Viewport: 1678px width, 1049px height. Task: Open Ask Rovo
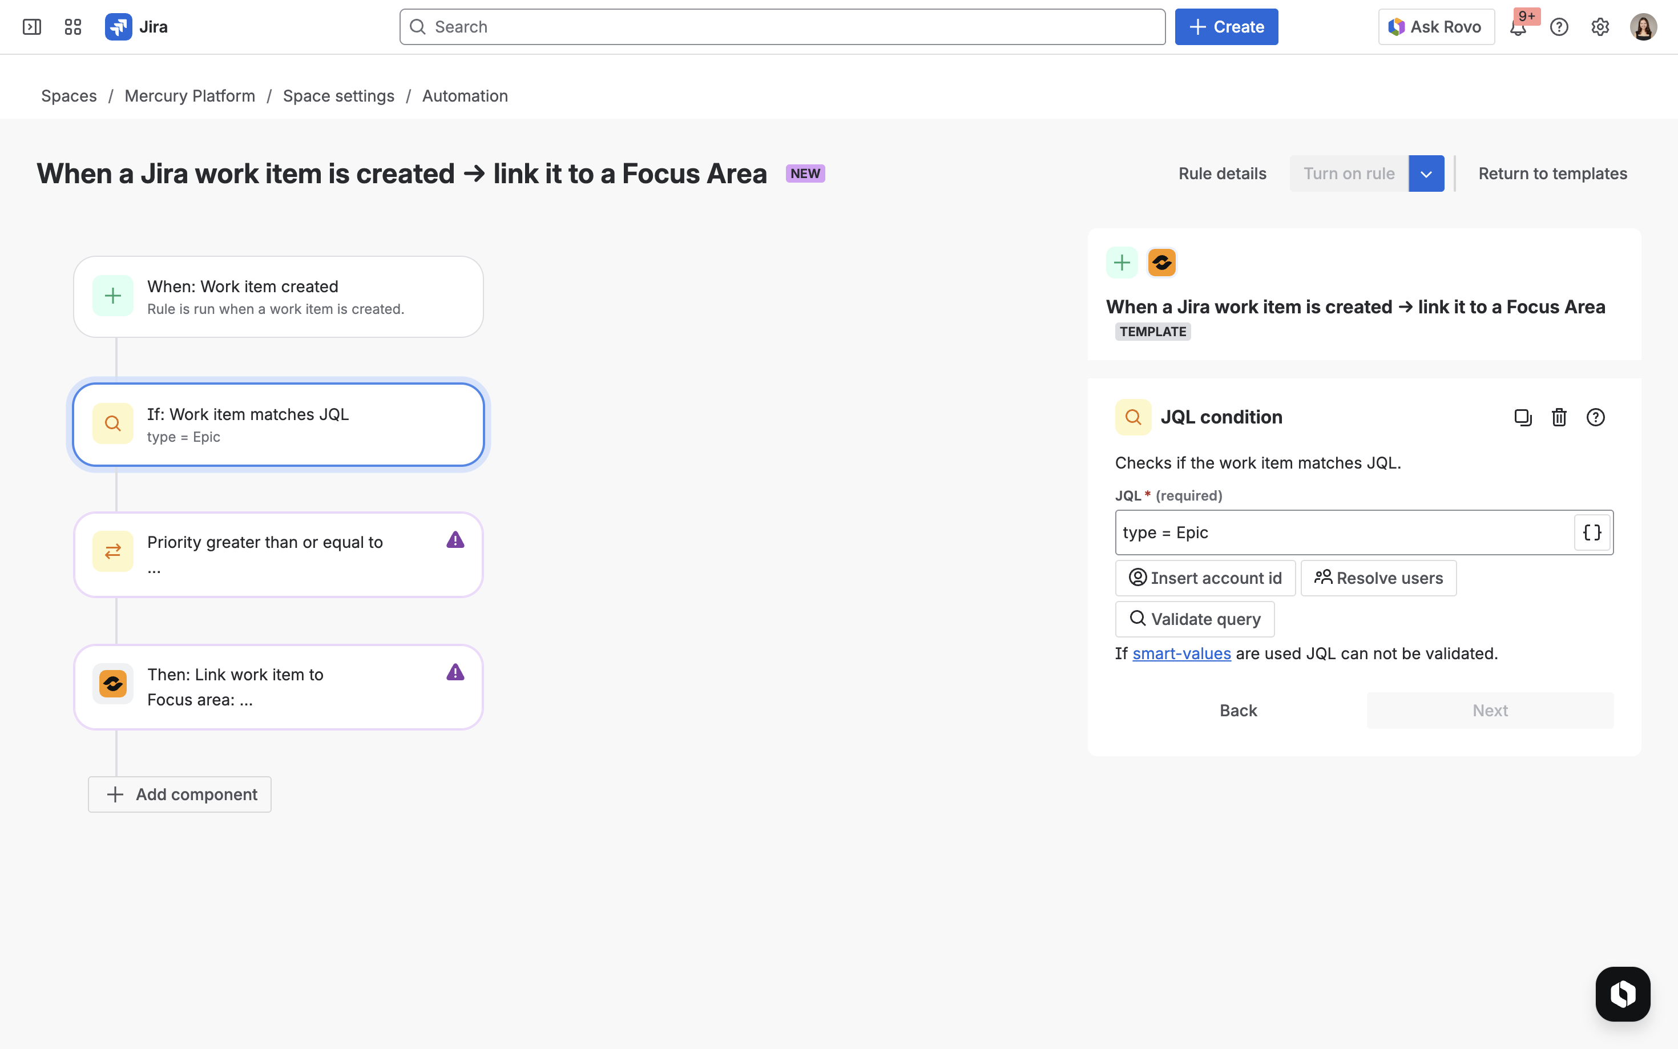tap(1436, 27)
